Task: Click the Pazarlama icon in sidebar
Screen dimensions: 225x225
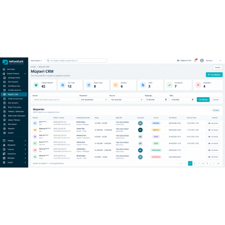Action: pos(4,154)
